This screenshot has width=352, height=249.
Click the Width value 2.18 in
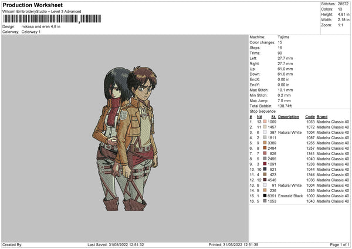pos(343,20)
